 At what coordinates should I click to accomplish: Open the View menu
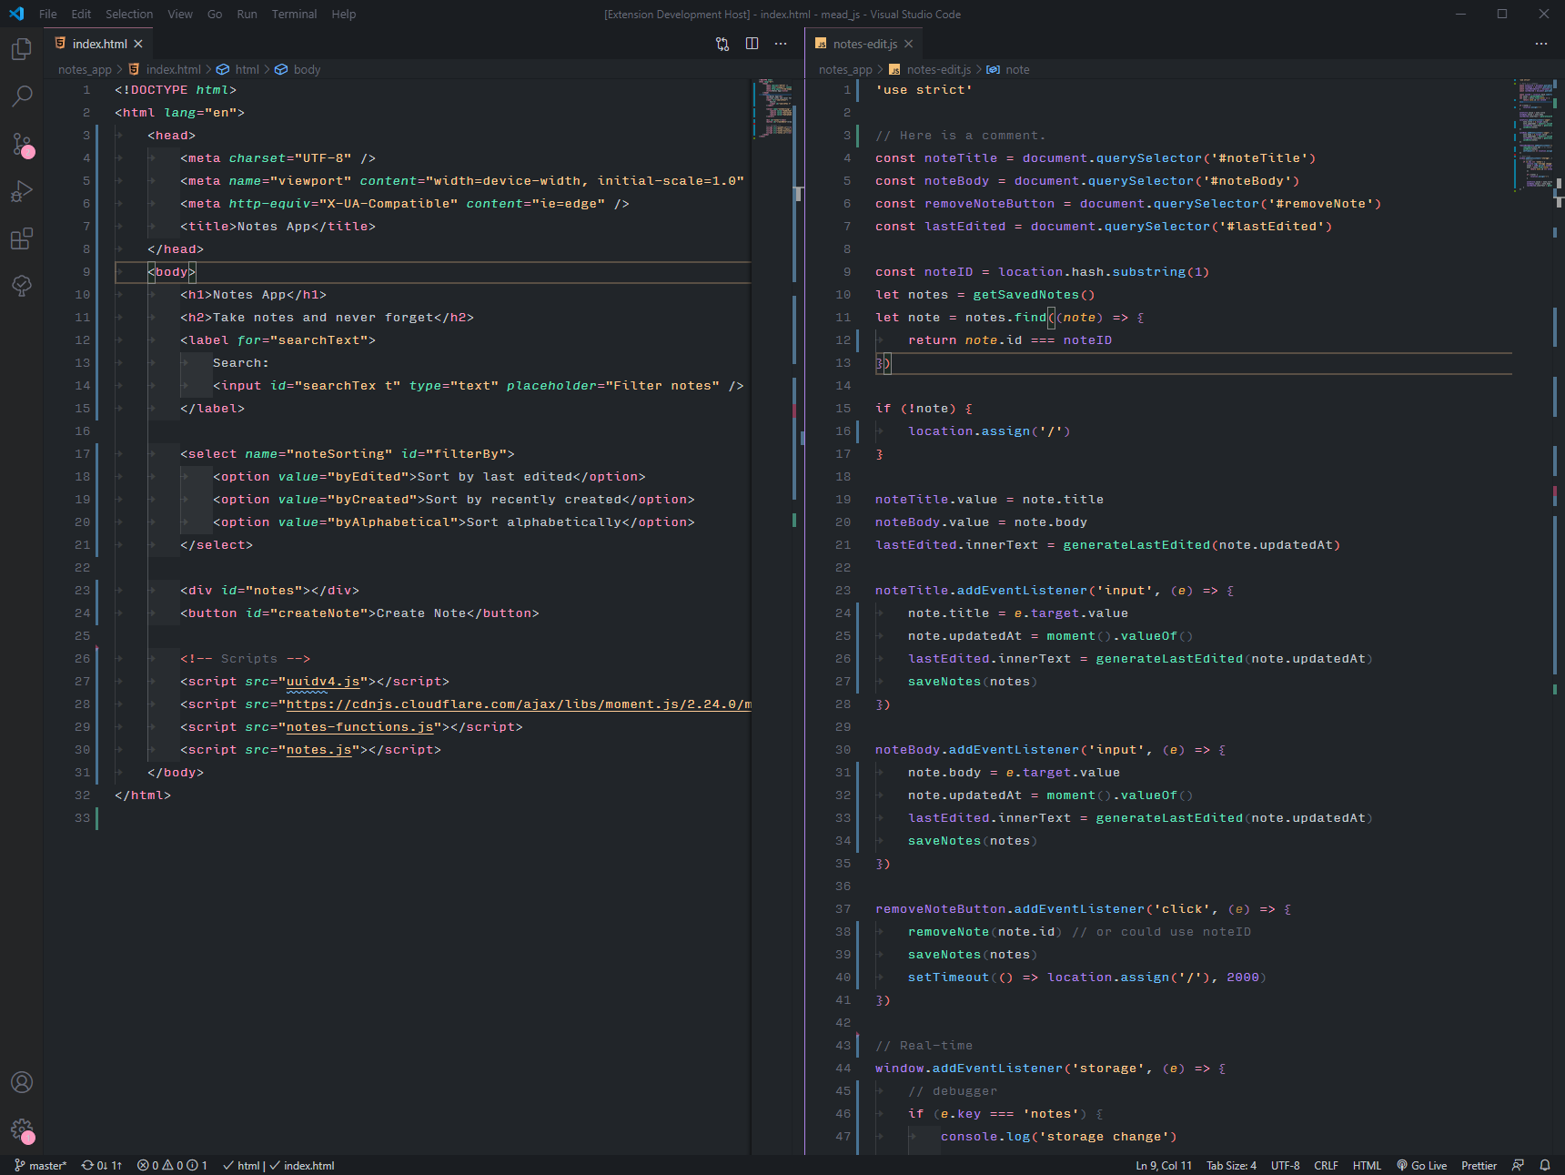(x=180, y=14)
